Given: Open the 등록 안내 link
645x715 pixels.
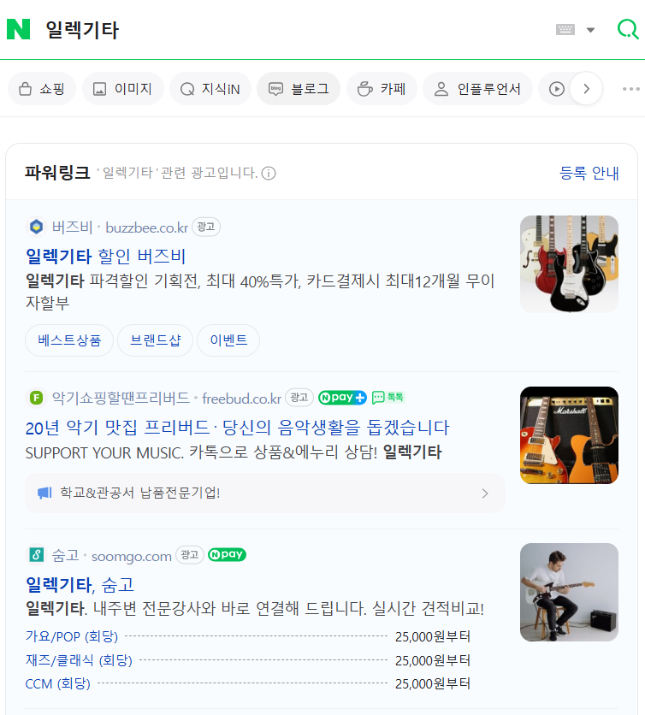Looking at the screenshot, I should [589, 173].
